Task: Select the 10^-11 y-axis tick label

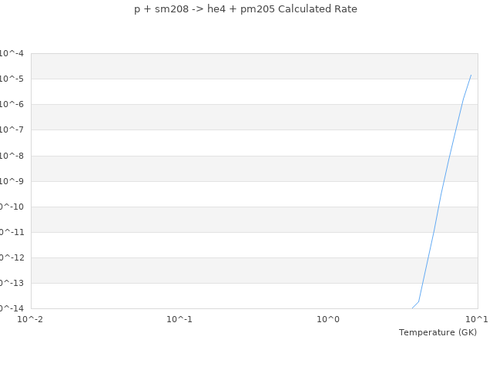Action: point(12,232)
